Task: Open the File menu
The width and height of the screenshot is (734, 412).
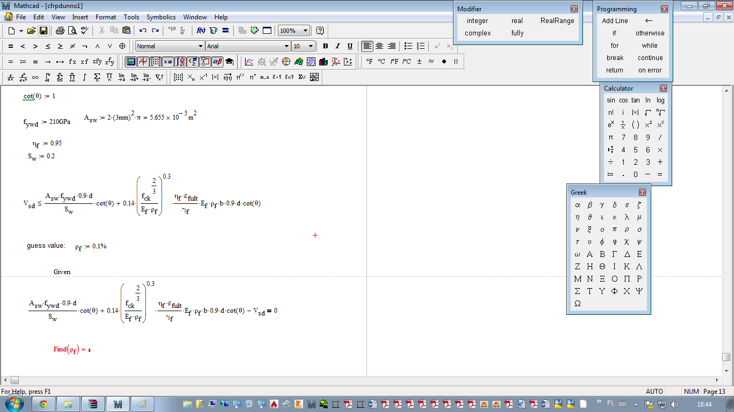Action: coord(21,17)
